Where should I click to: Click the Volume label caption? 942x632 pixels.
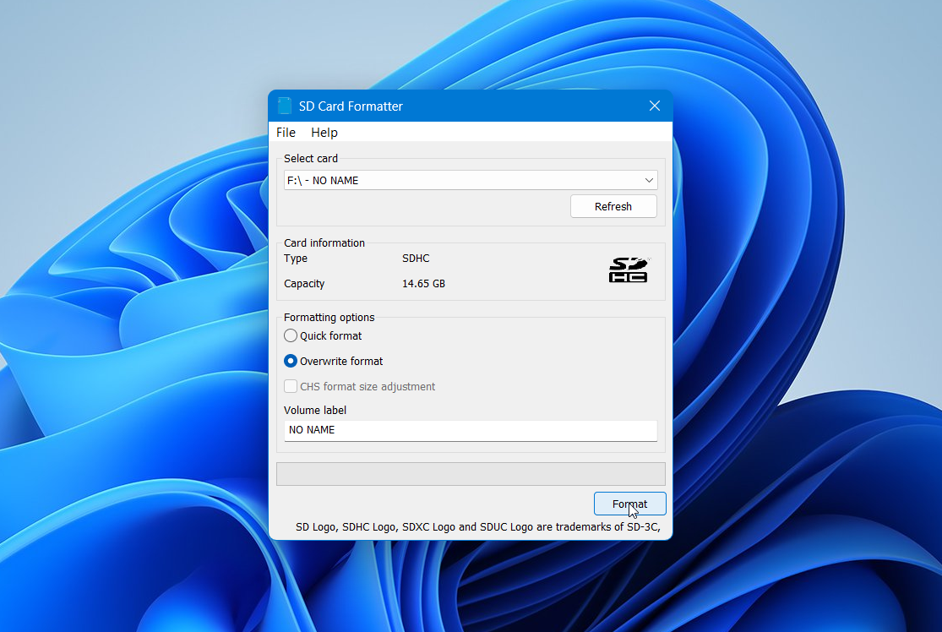click(x=315, y=411)
